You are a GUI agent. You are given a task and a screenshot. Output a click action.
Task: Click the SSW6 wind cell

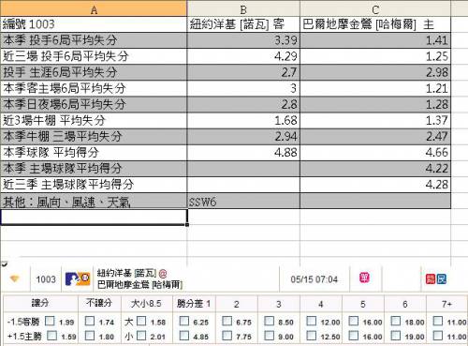coord(243,201)
